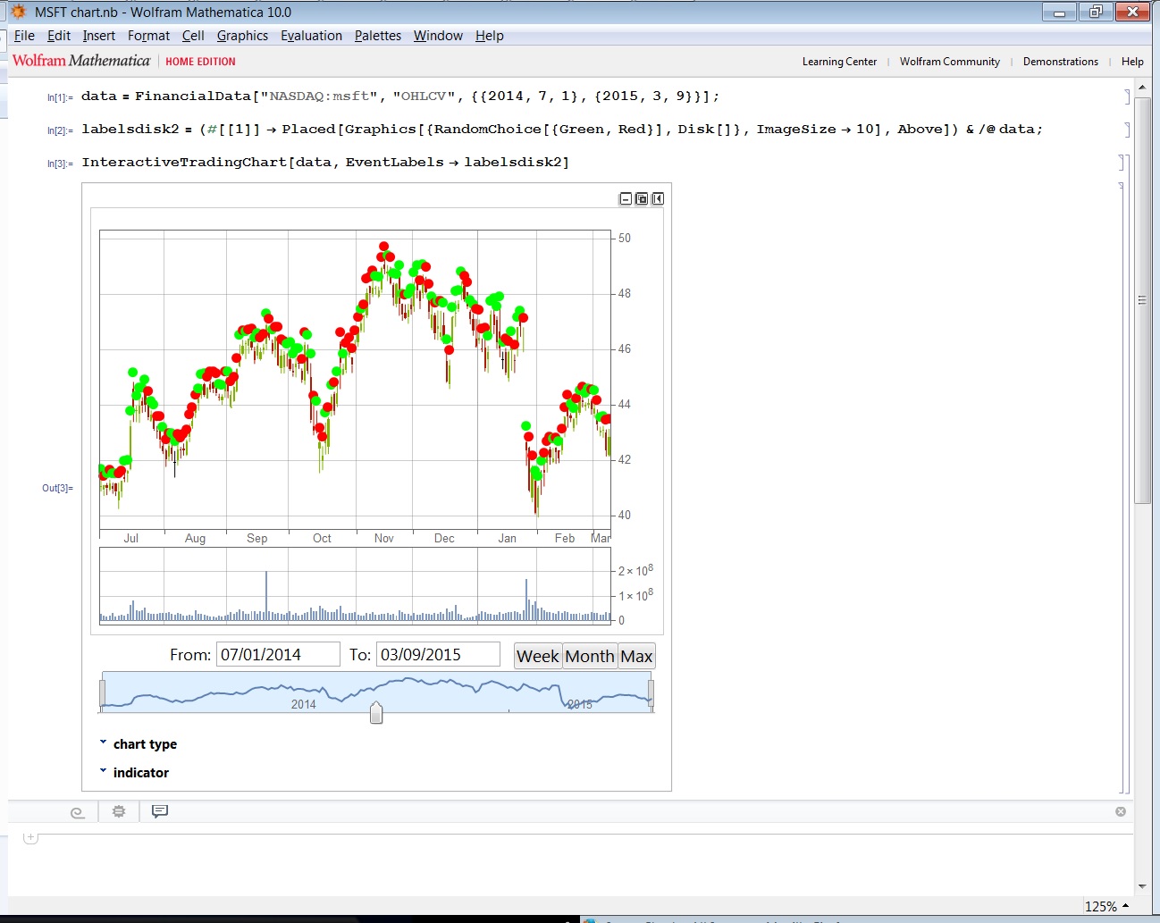Select the In[3] cell bracket

click(x=1122, y=162)
